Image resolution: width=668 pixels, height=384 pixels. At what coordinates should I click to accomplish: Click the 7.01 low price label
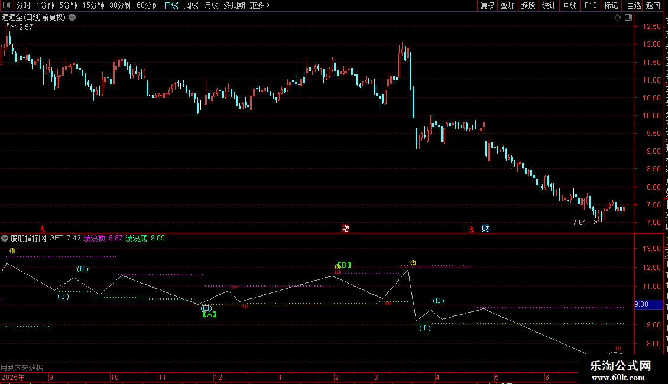click(x=579, y=222)
